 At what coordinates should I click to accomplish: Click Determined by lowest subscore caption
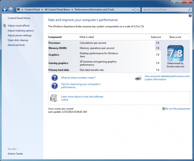(x=175, y=65)
